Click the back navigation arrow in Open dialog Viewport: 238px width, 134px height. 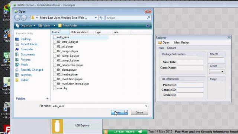17,18
